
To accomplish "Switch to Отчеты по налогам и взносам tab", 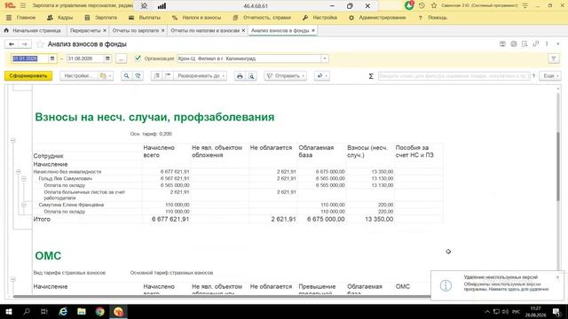I will click(x=205, y=31).
